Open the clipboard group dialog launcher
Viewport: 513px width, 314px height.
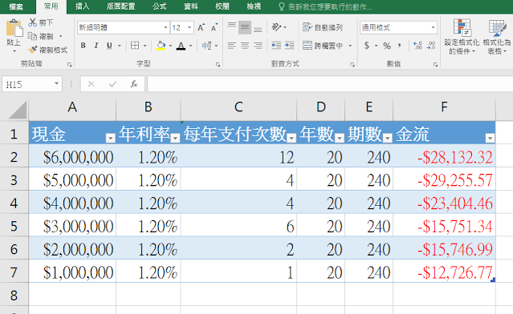pyautogui.click(x=69, y=65)
